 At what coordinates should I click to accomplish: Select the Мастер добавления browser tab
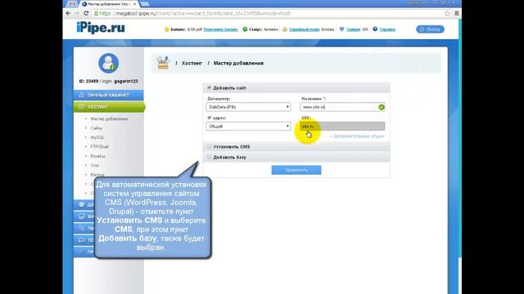tap(109, 4)
